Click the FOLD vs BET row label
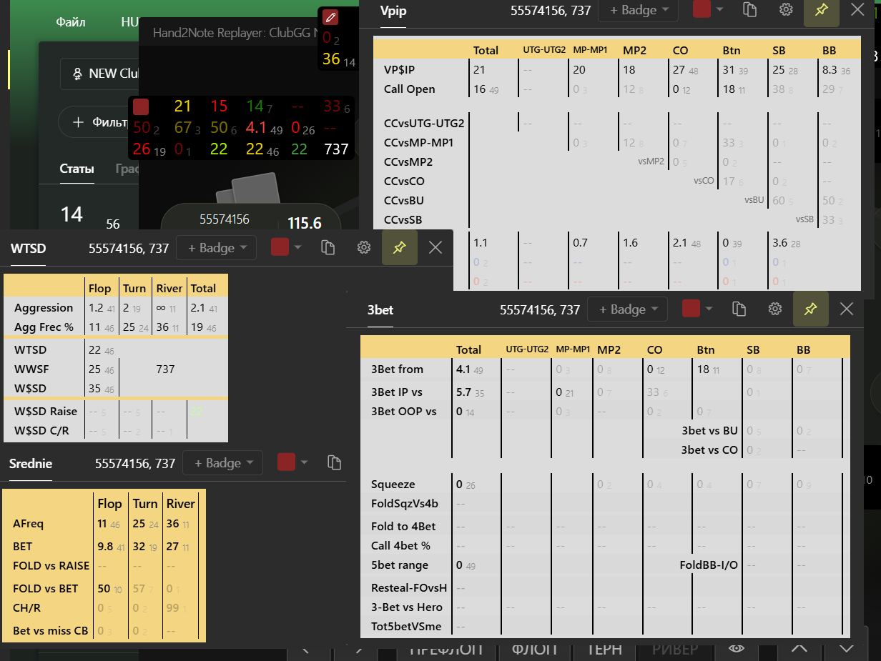The image size is (881, 661). coord(46,589)
